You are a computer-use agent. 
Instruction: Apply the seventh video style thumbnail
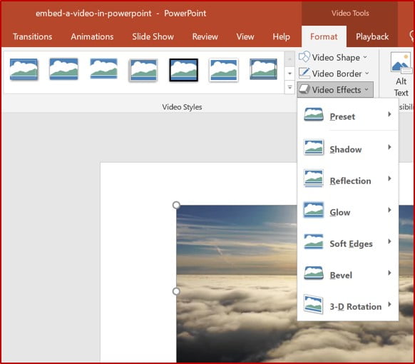(264, 69)
